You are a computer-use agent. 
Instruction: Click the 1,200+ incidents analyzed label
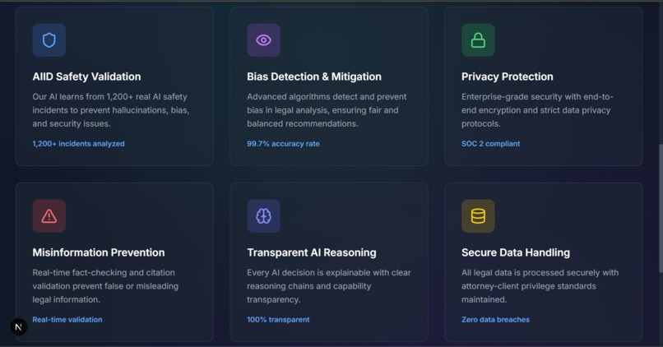coord(79,144)
